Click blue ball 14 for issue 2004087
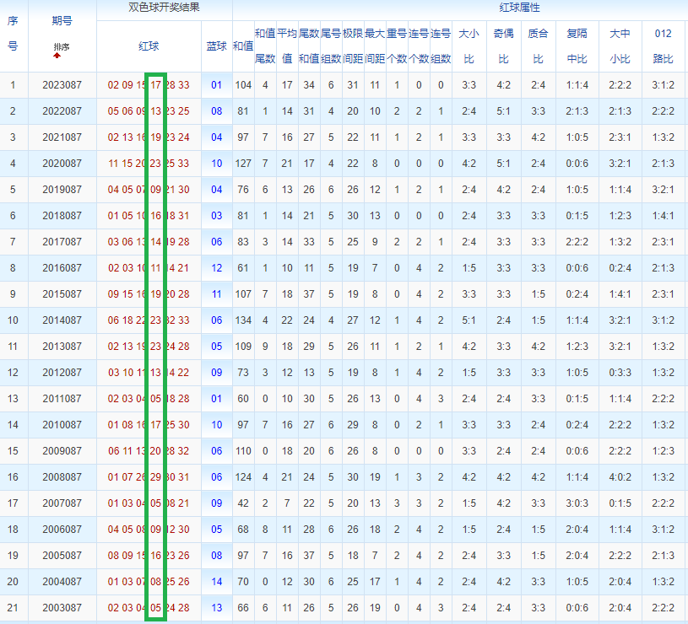 tap(217, 582)
